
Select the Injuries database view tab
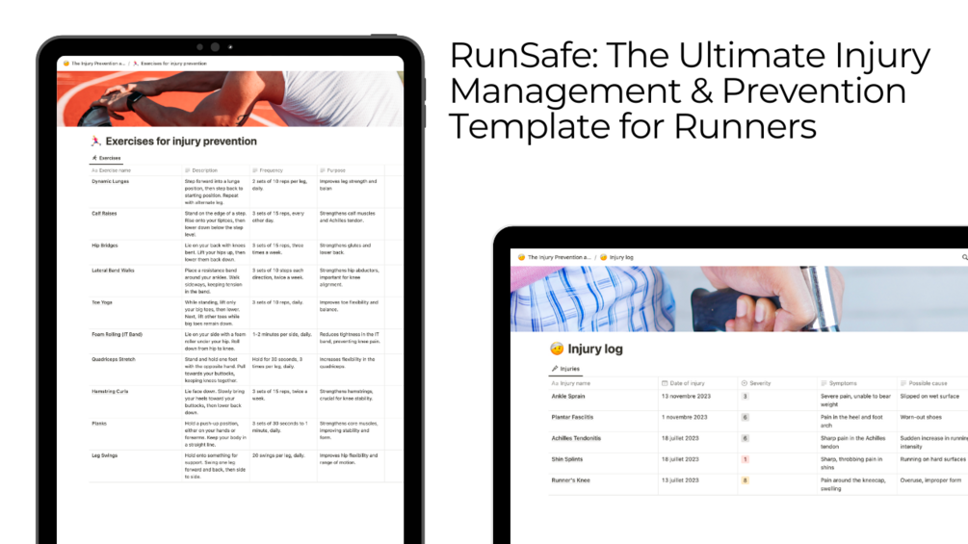click(565, 369)
